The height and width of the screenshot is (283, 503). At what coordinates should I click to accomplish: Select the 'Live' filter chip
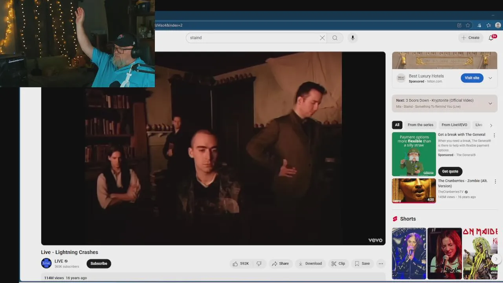tap(479, 125)
